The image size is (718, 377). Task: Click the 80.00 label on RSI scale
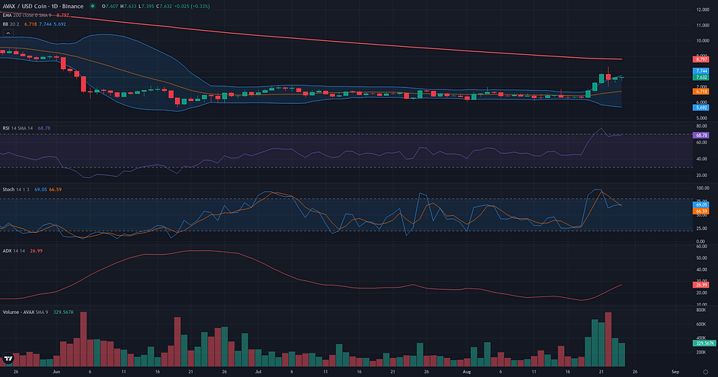(702, 126)
